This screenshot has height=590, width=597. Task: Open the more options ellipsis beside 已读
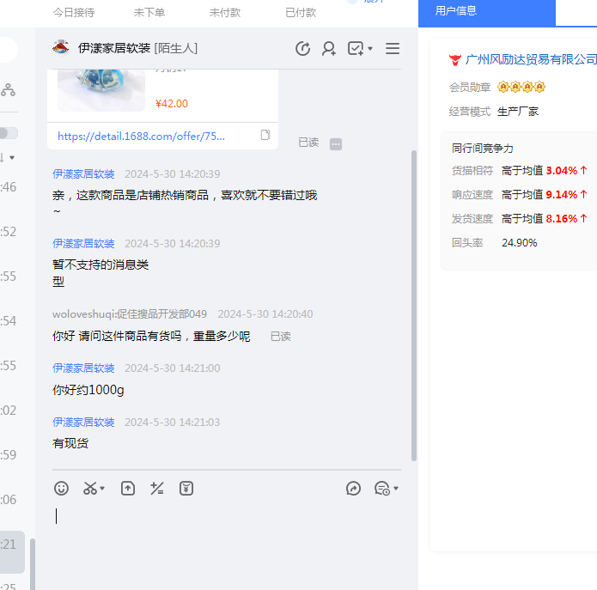point(336,143)
